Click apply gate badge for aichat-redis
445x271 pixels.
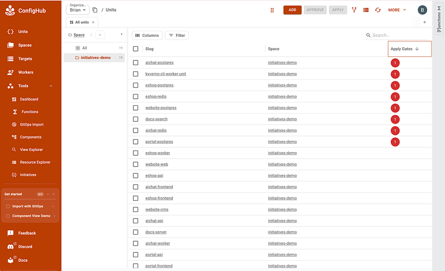[395, 131]
